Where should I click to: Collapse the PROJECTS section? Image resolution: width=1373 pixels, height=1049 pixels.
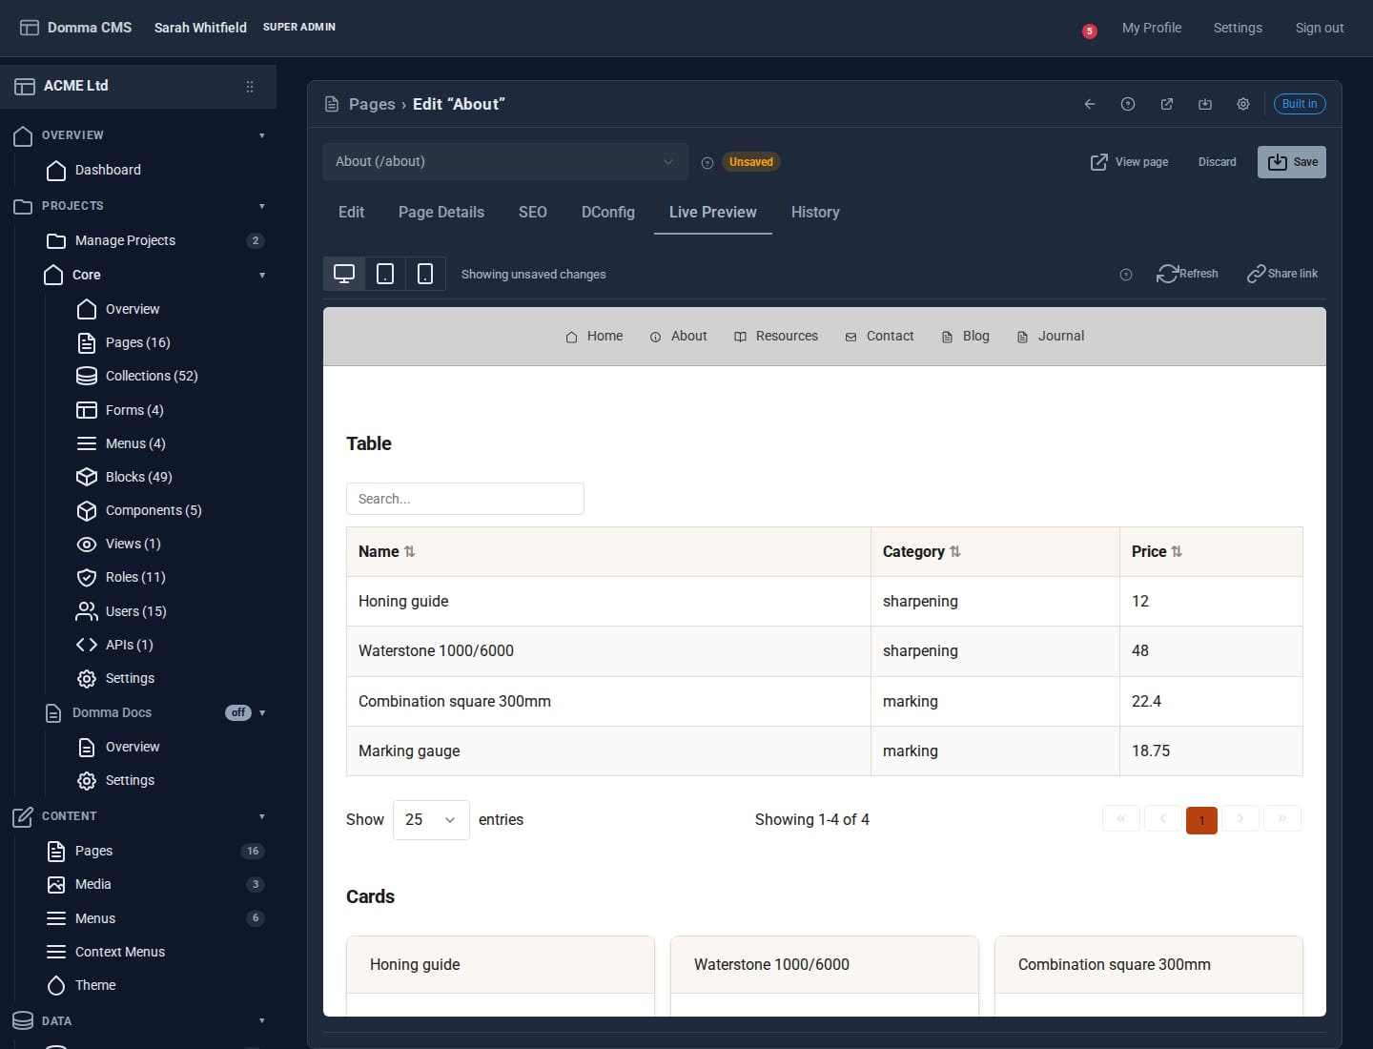(x=262, y=206)
